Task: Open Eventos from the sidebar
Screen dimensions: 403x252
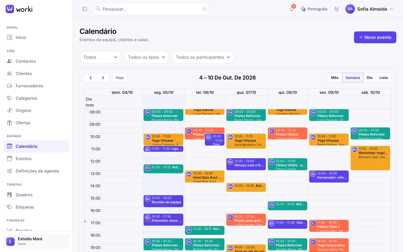Action: click(x=36, y=159)
